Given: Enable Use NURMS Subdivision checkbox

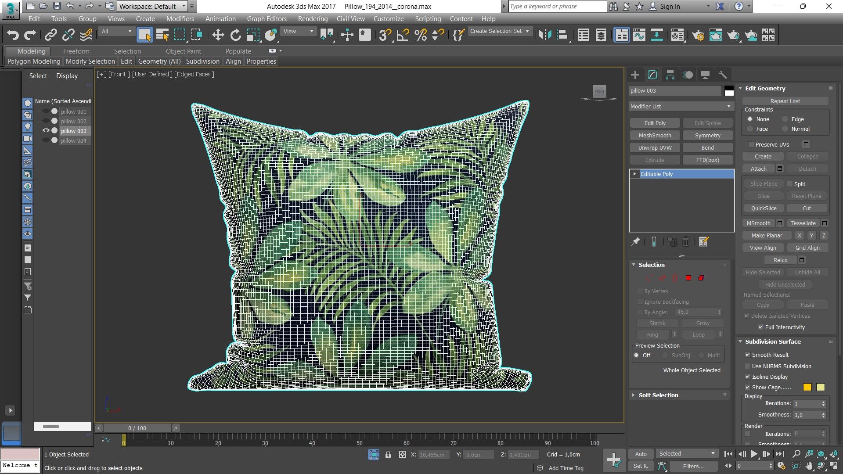Looking at the screenshot, I should coord(747,366).
